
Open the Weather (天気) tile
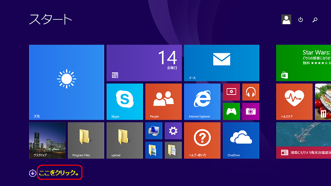click(66, 82)
